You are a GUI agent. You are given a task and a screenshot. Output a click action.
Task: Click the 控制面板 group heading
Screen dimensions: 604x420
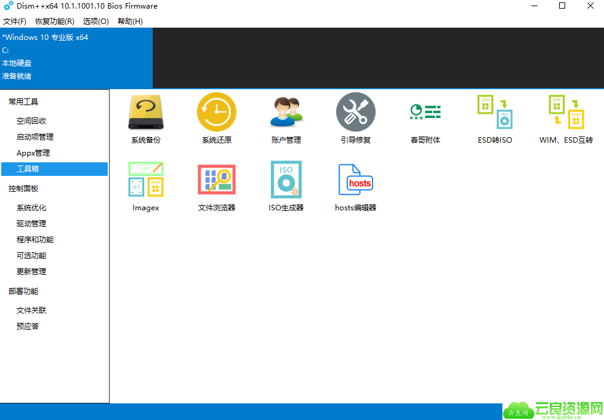23,188
